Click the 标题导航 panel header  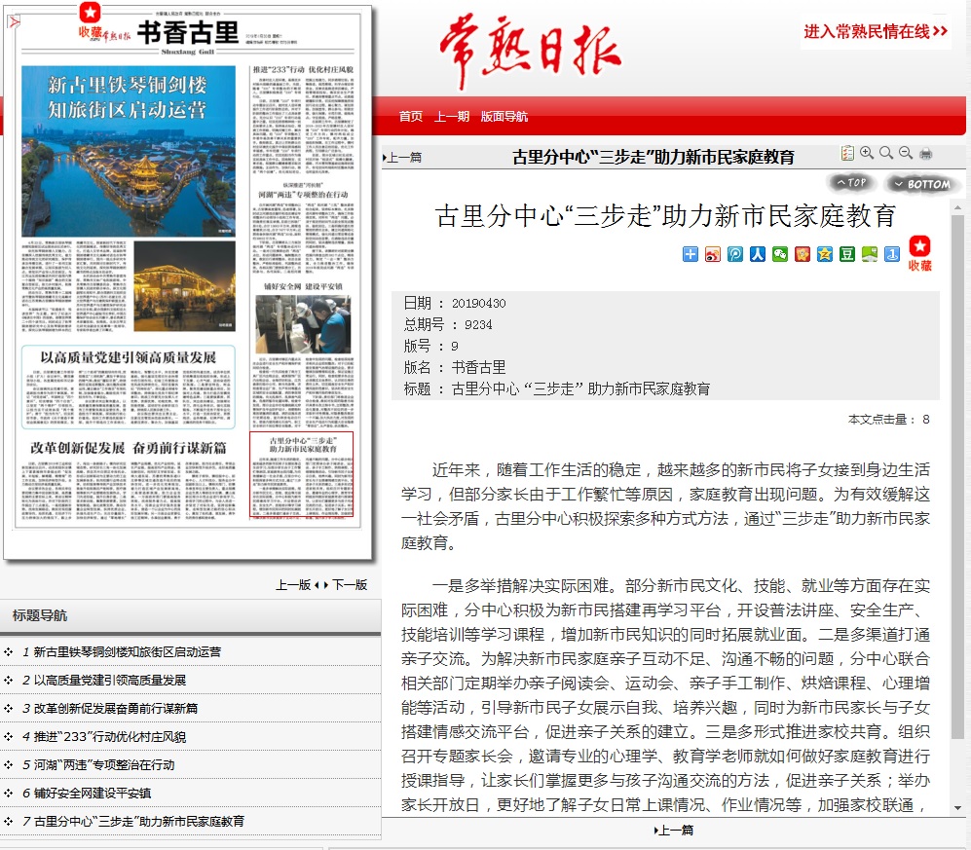[191, 615]
